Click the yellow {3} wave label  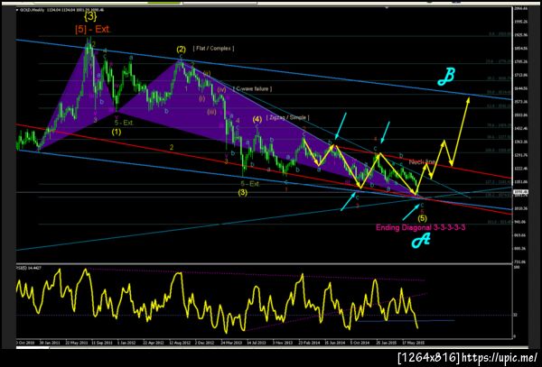tap(90, 16)
